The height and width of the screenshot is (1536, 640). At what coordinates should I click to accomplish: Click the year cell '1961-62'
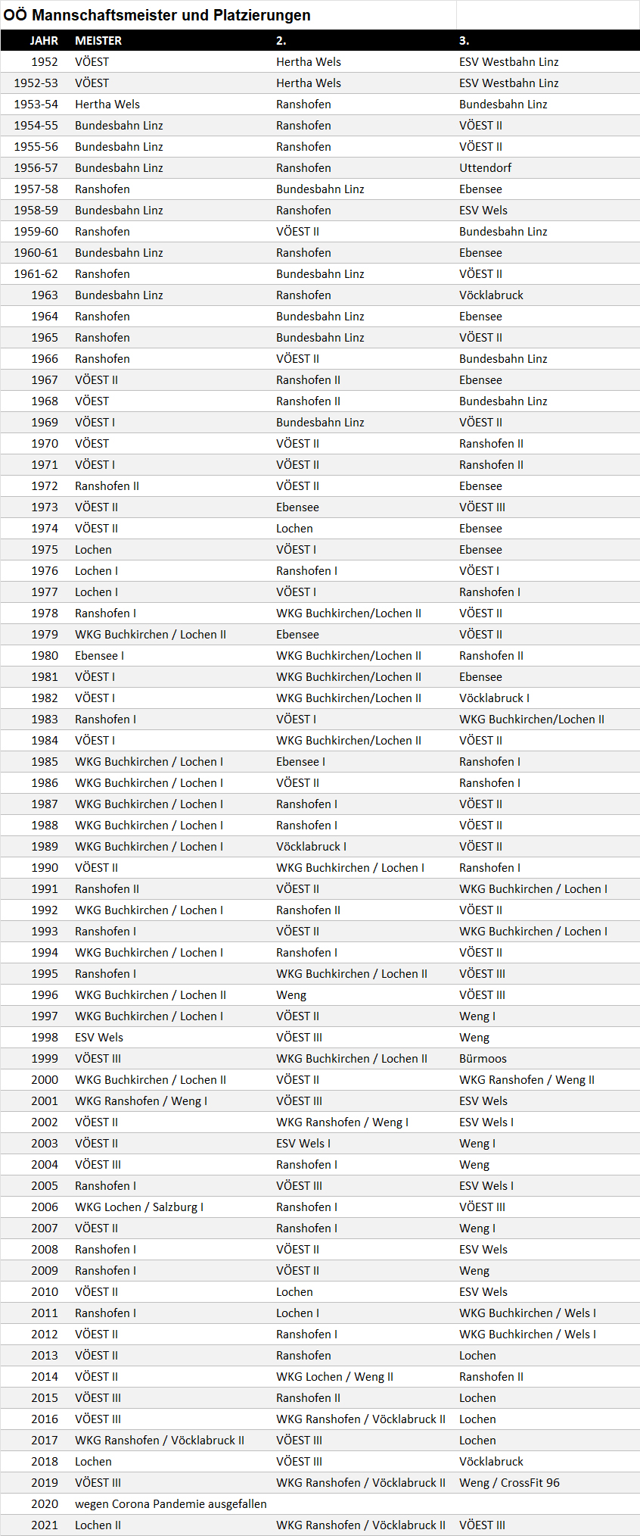[x=36, y=274]
